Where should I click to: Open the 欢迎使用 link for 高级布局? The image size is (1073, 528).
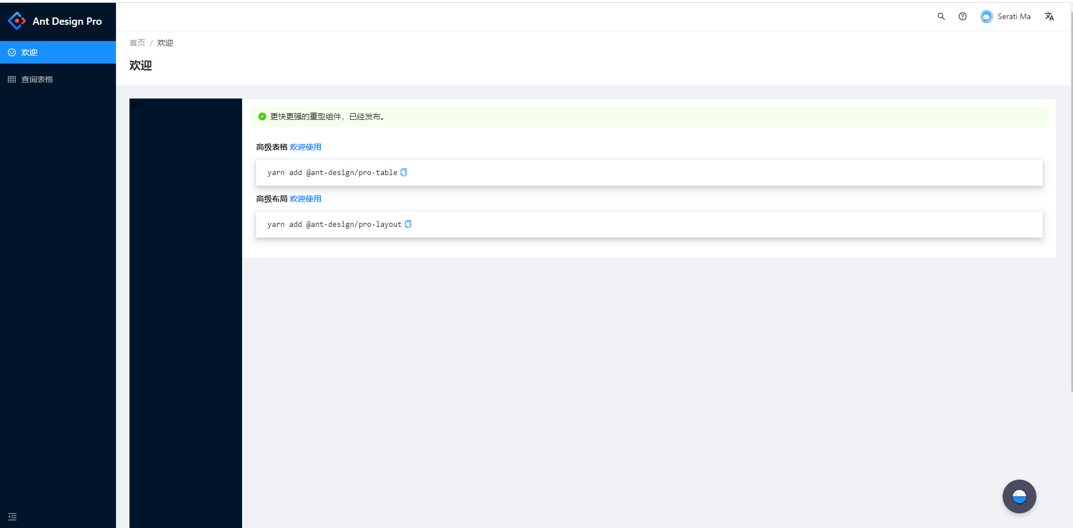[x=306, y=198]
